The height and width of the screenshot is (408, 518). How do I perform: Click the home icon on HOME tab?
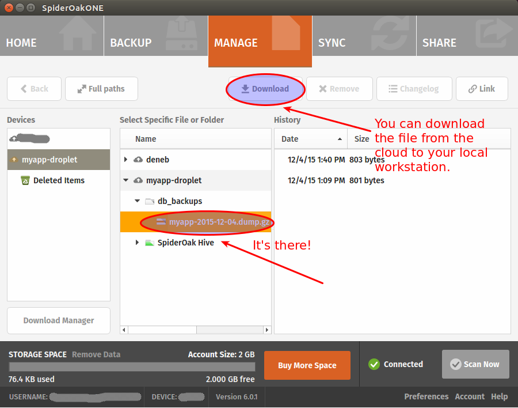tap(78, 34)
